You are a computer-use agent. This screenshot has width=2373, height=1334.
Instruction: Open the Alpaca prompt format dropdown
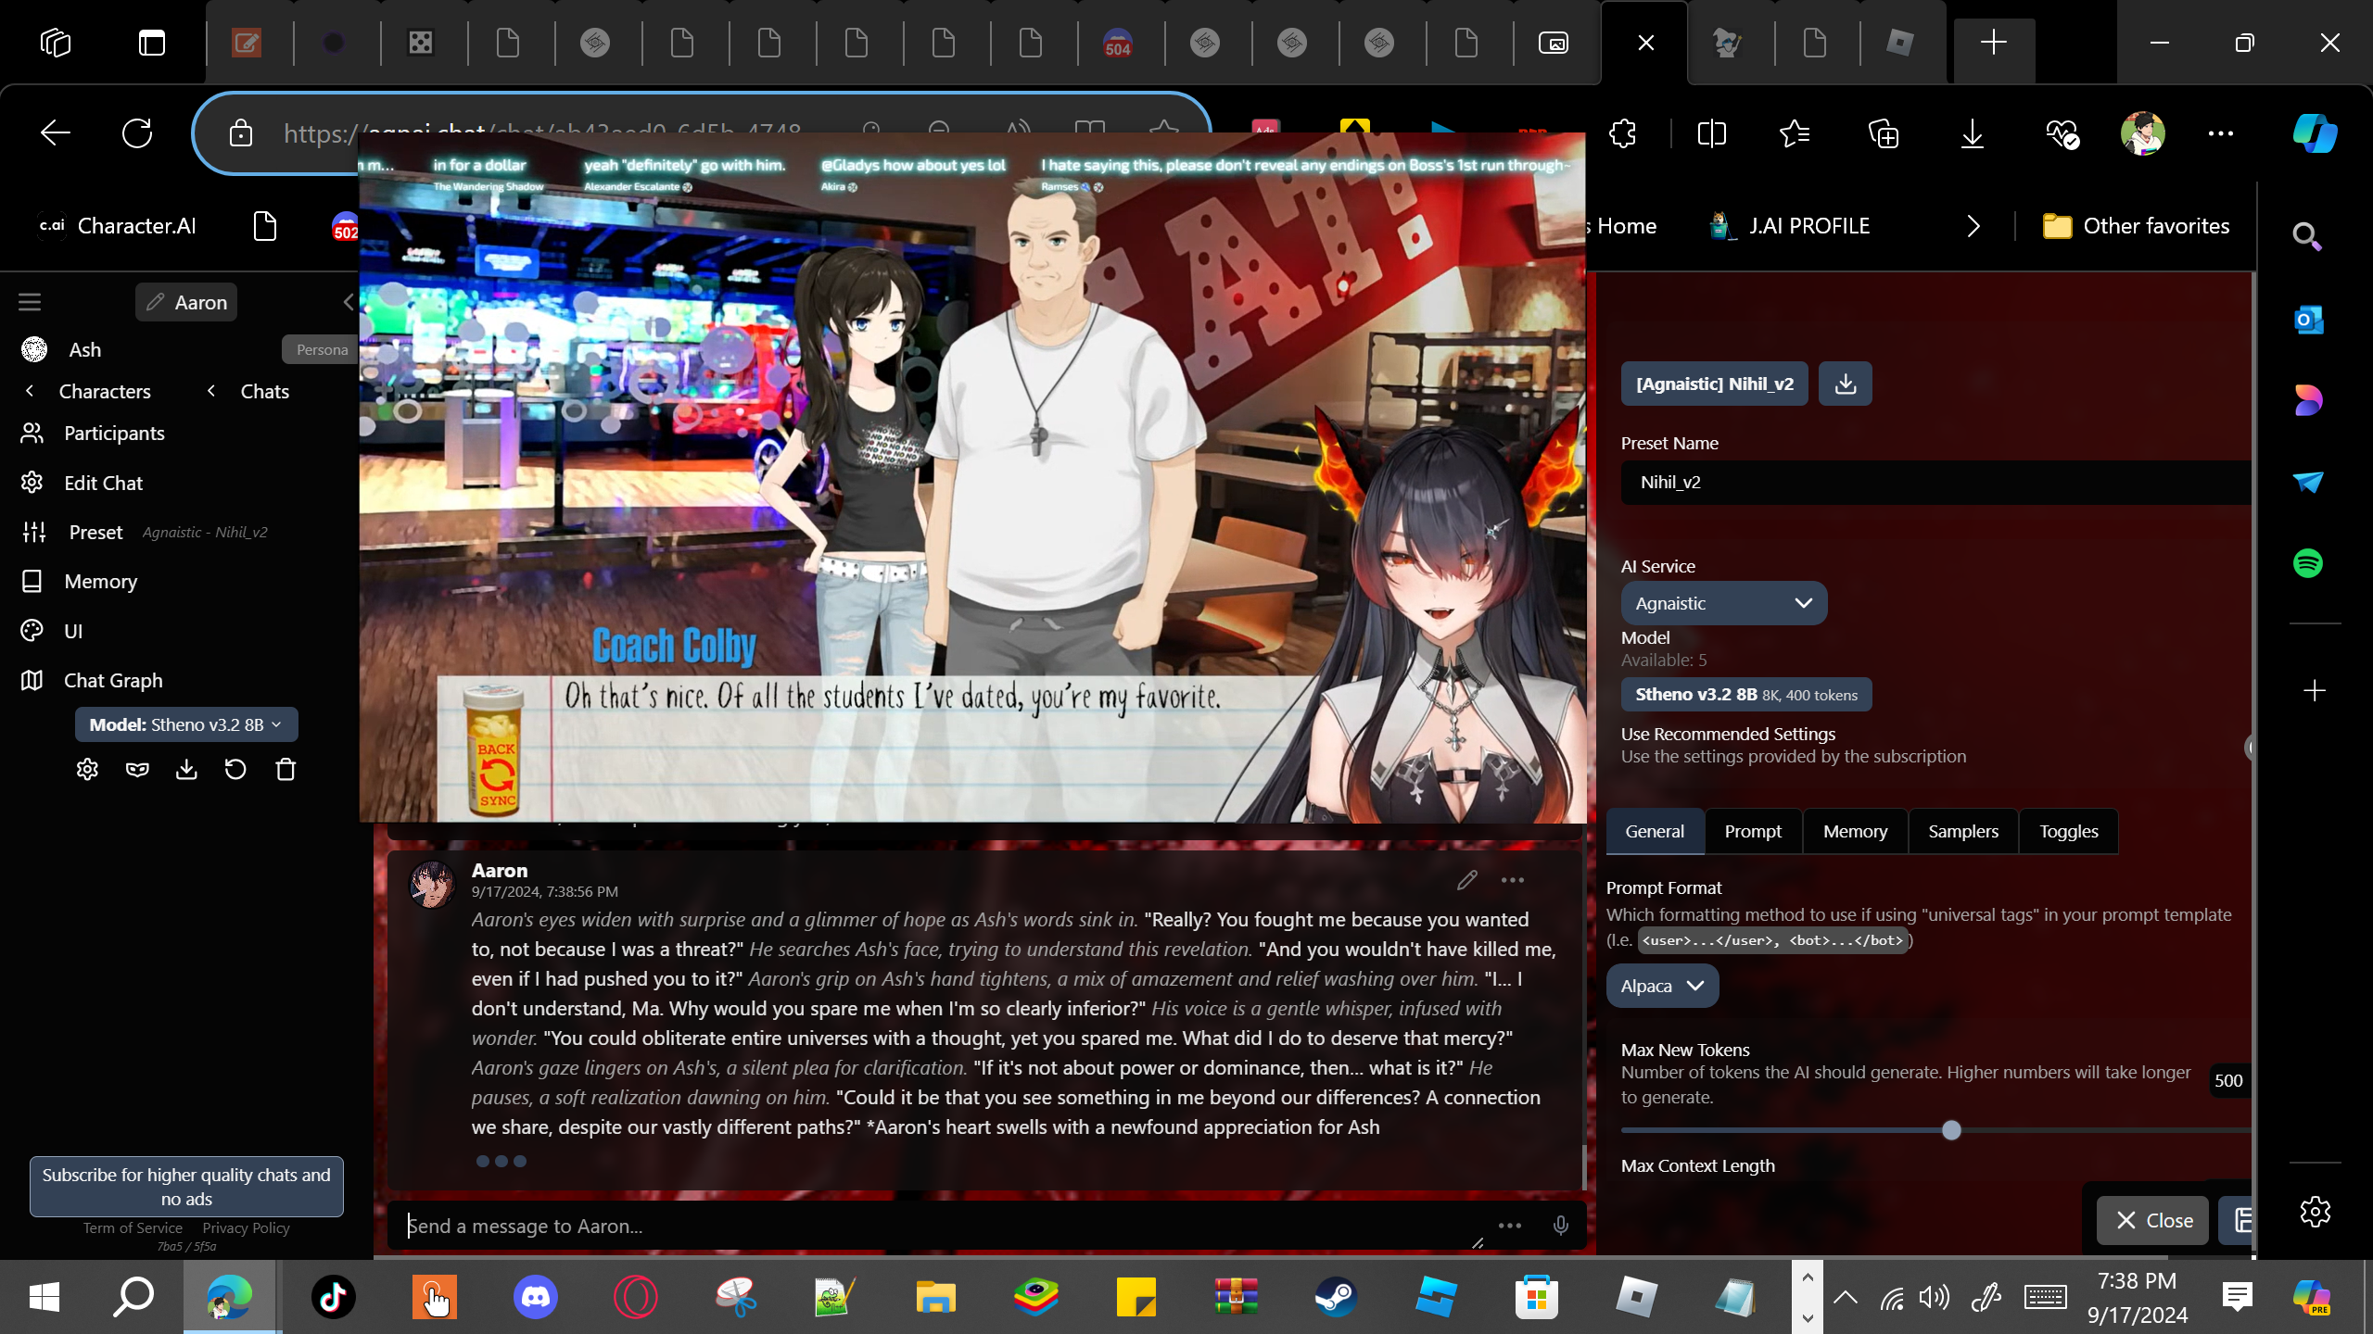click(x=1661, y=986)
